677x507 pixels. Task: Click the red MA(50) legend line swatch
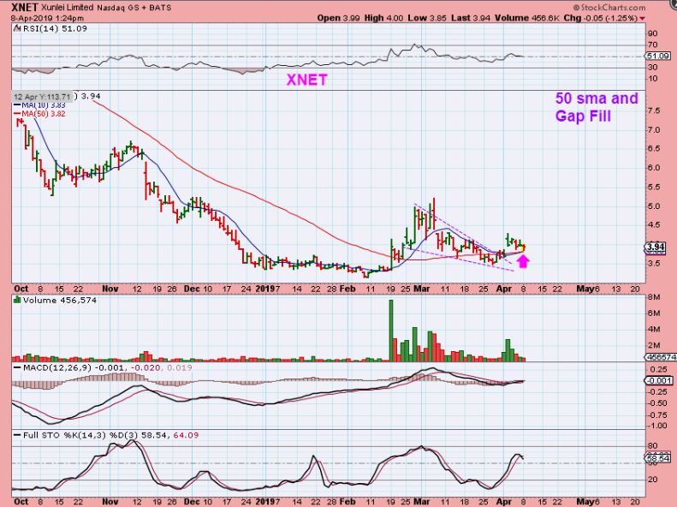tap(17, 114)
